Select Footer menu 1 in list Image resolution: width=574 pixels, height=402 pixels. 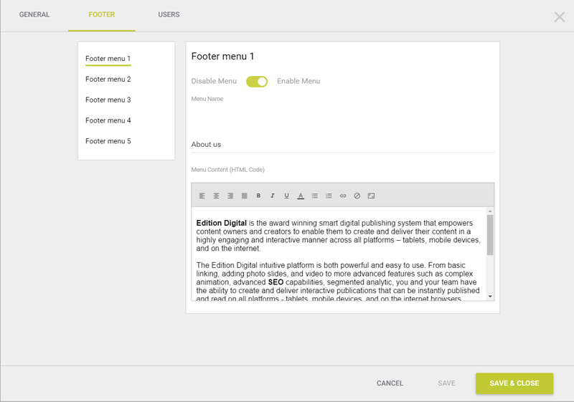108,59
